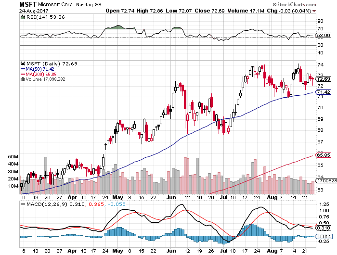337x255 pixels.
Task: Click the 74 price scale label
Action: [320, 65]
